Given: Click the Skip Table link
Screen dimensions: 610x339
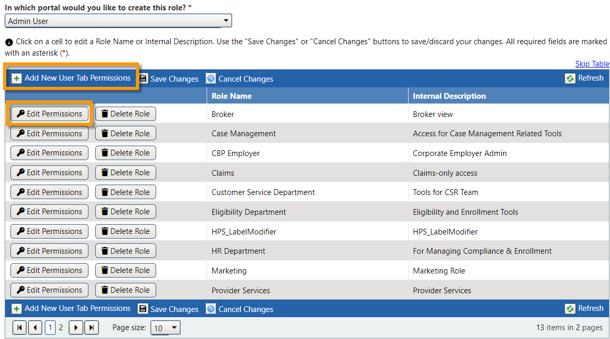Looking at the screenshot, I should coord(592,63).
